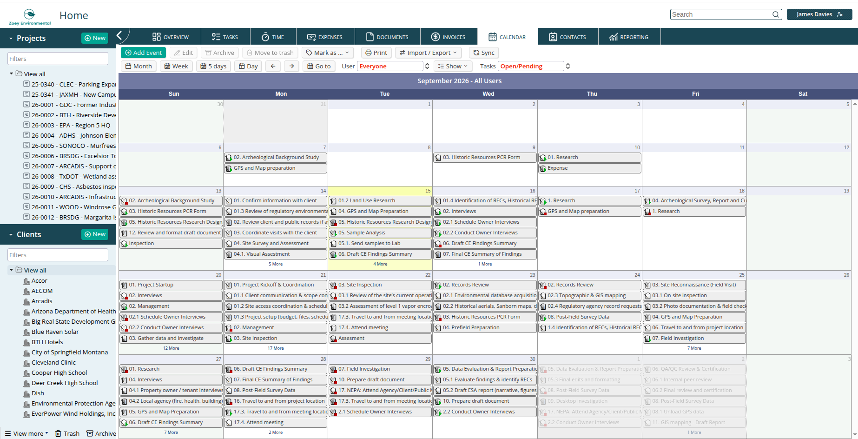Switch to Day view

[248, 66]
